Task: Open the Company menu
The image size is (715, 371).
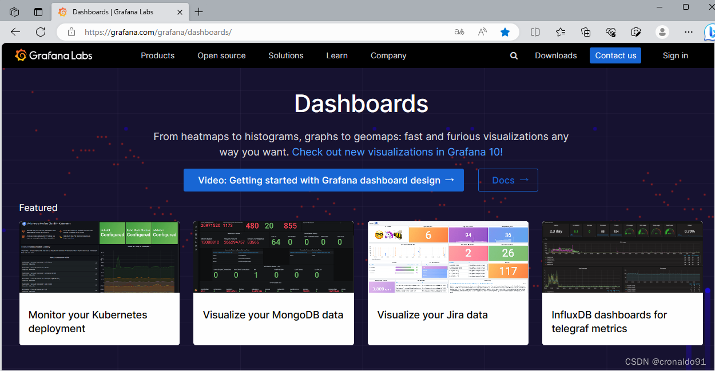Action: pos(388,55)
